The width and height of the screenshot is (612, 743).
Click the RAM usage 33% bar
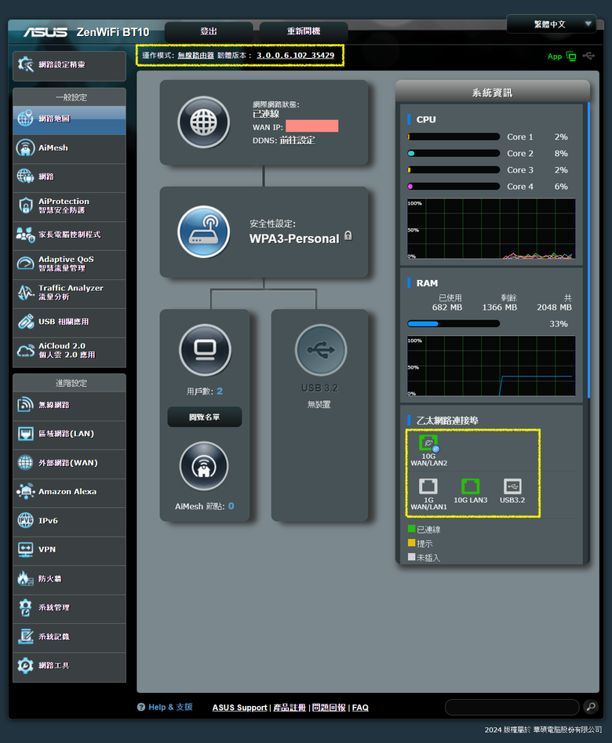pyautogui.click(x=454, y=324)
